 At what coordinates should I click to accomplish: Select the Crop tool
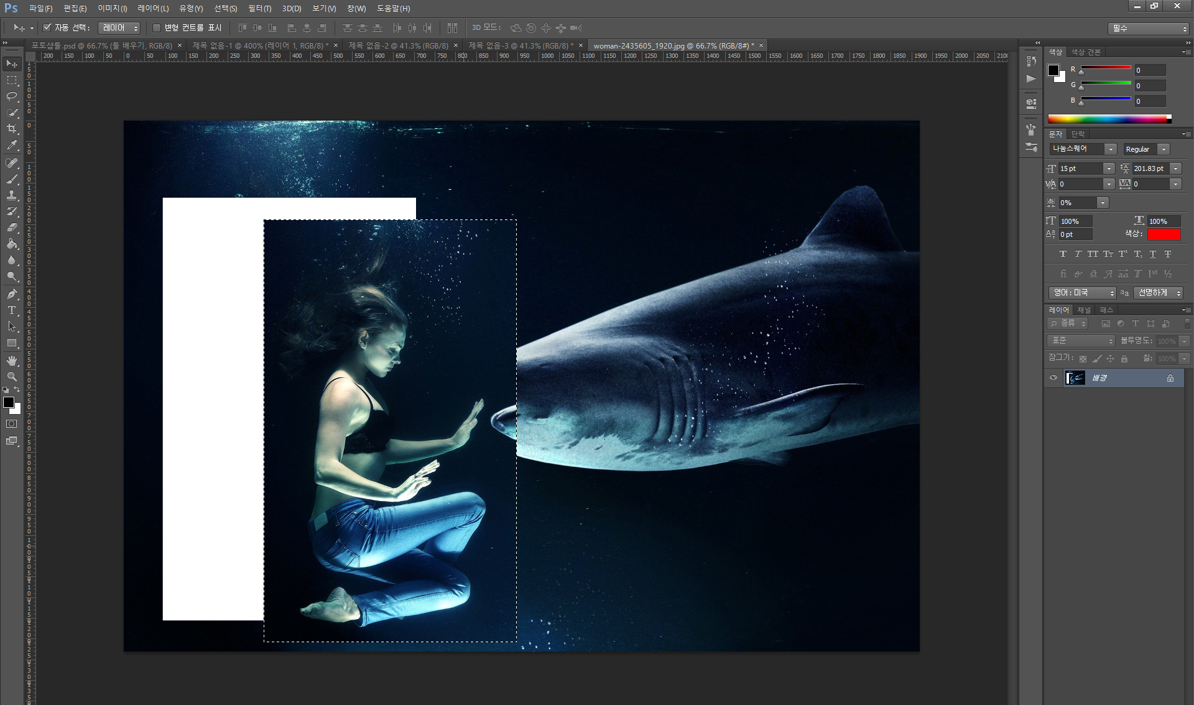coord(12,129)
